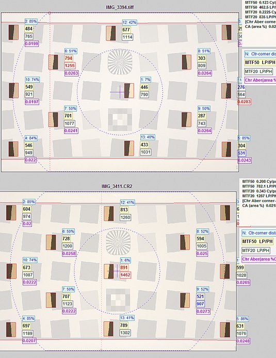Click the red MTF20 value 1255
This screenshot has width=276, height=358.
point(70,66)
